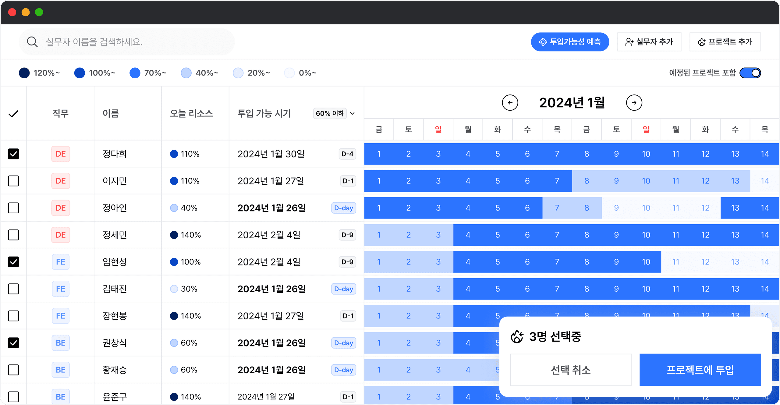Go to next month arrow

(x=634, y=103)
